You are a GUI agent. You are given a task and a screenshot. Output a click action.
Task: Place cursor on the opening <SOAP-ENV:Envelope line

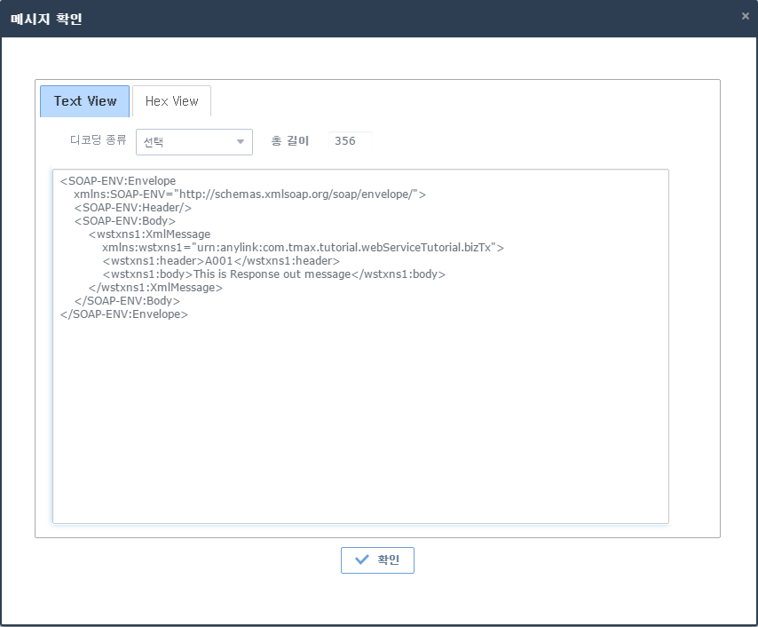(118, 181)
